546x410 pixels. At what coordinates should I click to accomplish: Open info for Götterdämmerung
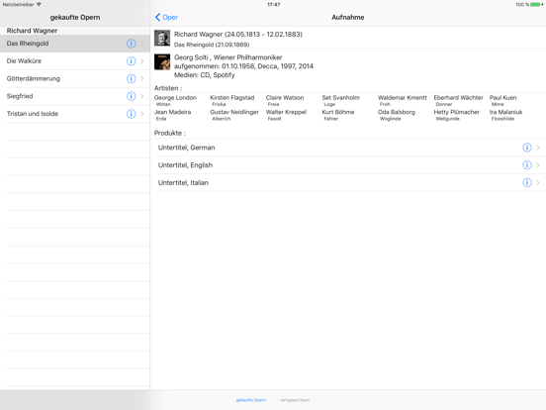click(x=131, y=79)
